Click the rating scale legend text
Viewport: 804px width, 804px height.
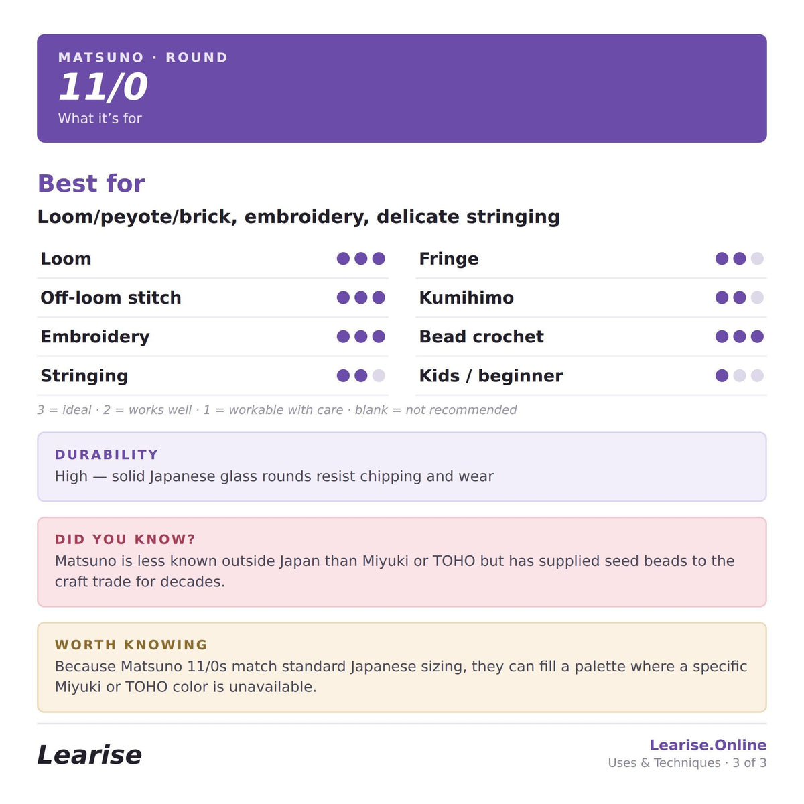coord(277,410)
